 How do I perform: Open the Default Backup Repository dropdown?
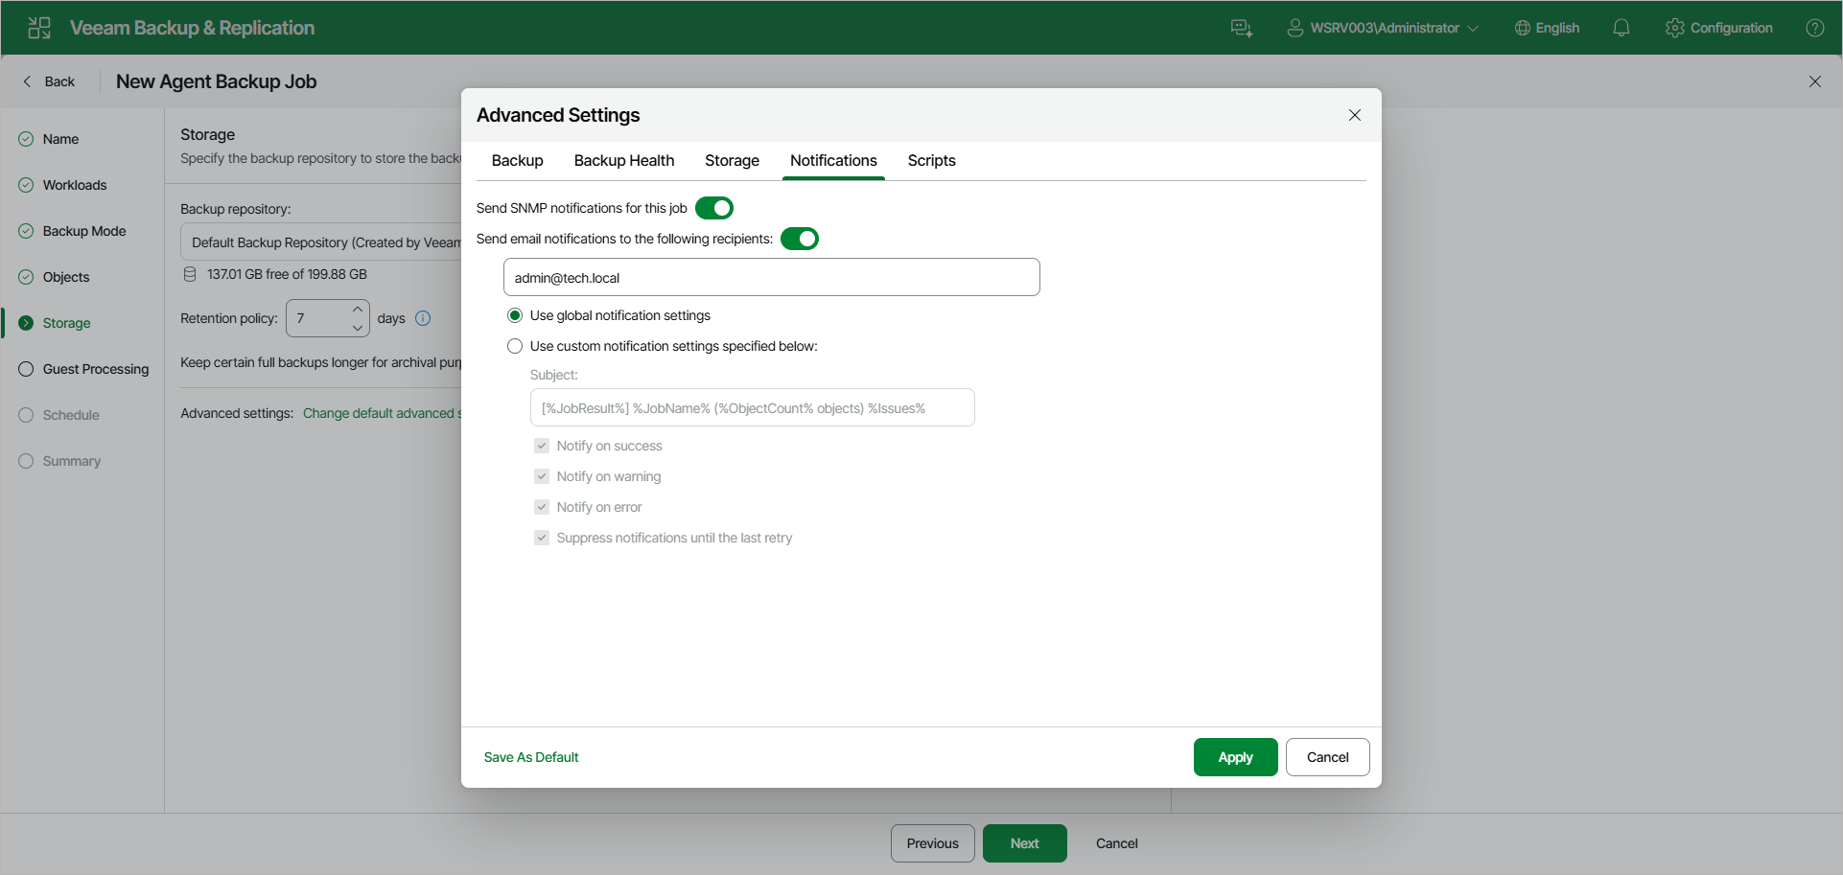[321, 242]
